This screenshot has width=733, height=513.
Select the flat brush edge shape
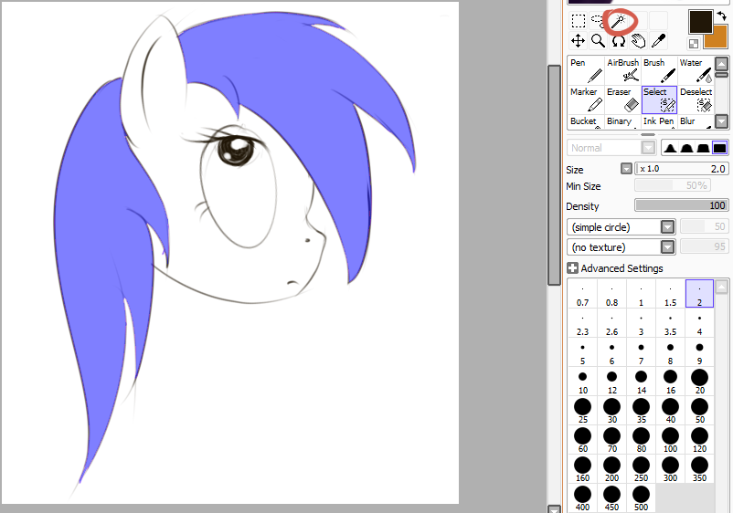(x=719, y=148)
